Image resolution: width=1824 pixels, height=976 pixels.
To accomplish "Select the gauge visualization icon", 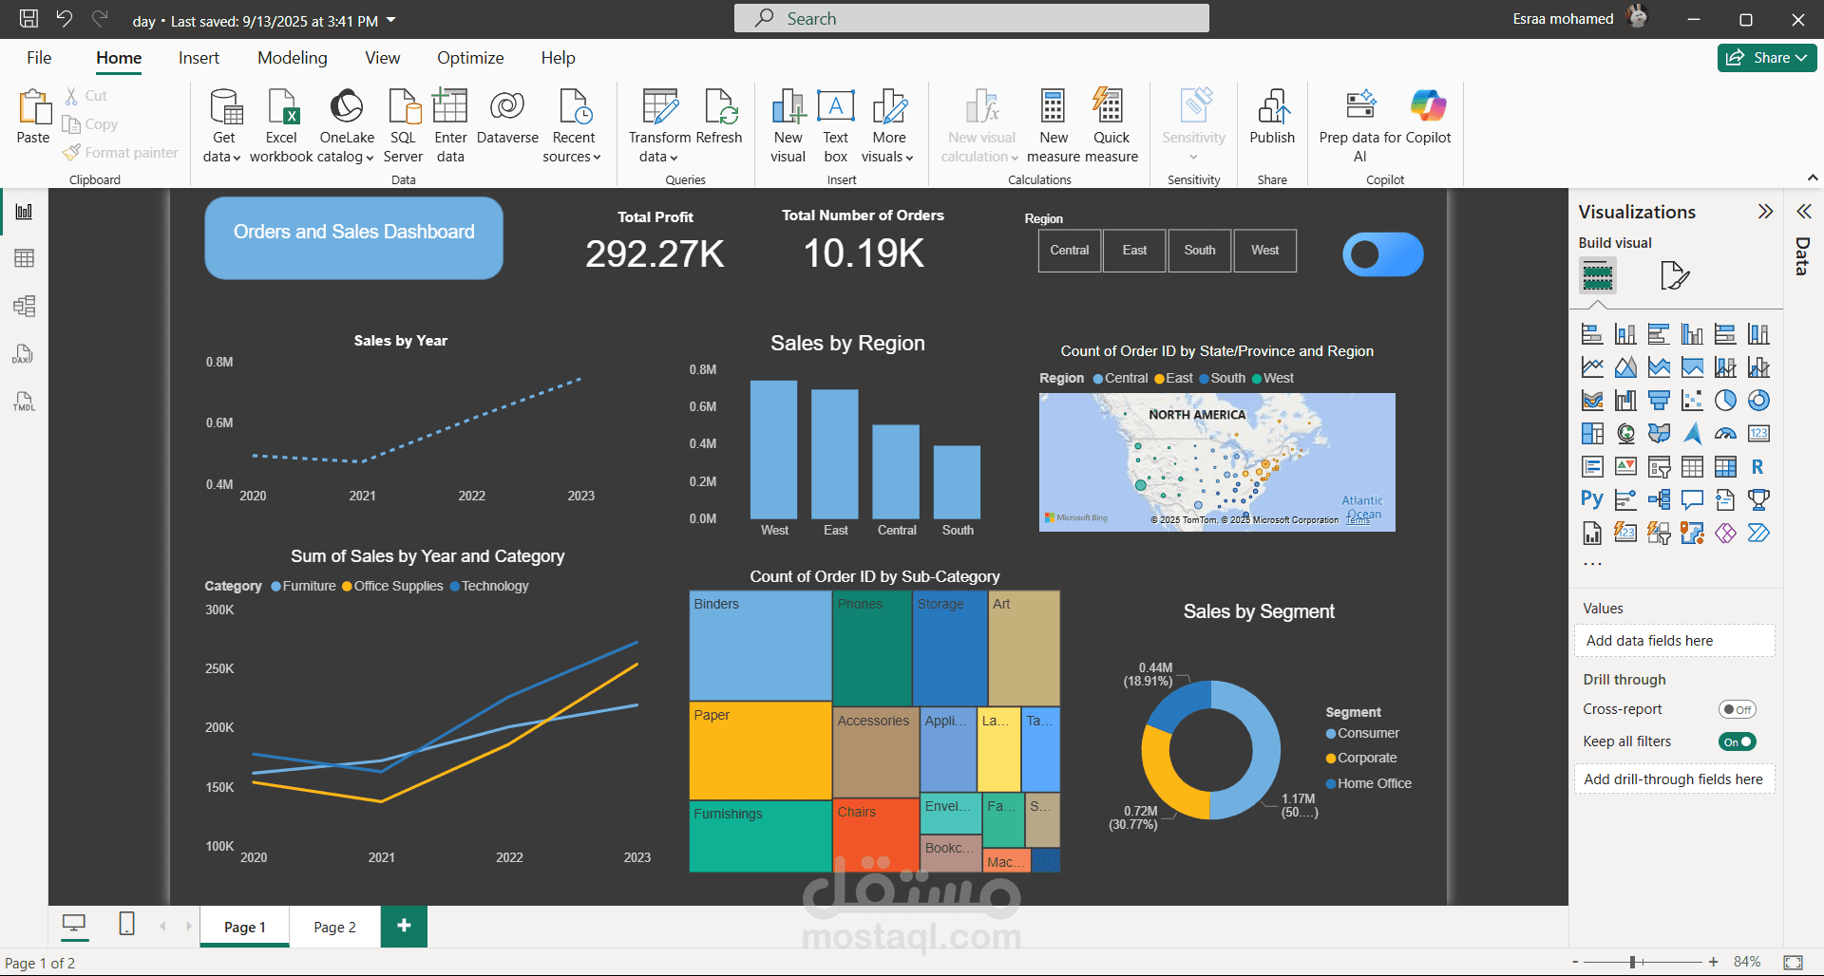I will [1725, 433].
